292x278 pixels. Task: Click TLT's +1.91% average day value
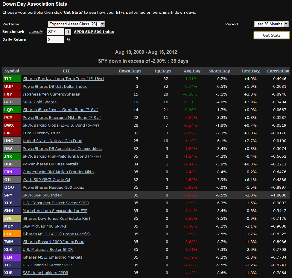click(x=190, y=79)
